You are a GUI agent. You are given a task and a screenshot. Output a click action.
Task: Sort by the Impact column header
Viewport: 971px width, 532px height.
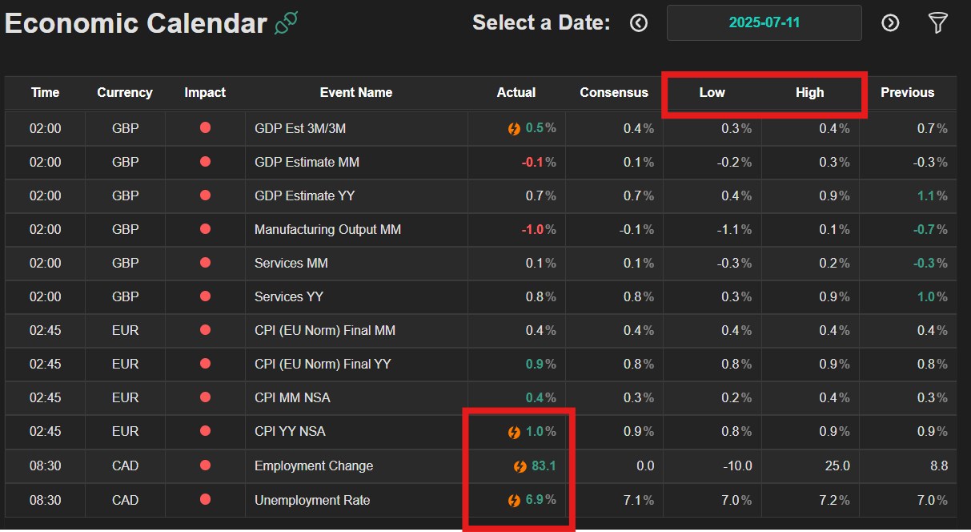click(x=205, y=93)
